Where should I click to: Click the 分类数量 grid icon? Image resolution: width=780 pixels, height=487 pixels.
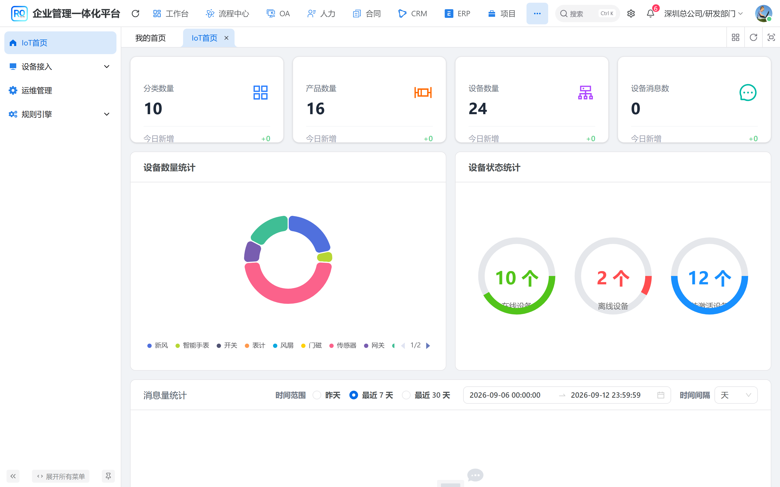click(x=261, y=93)
